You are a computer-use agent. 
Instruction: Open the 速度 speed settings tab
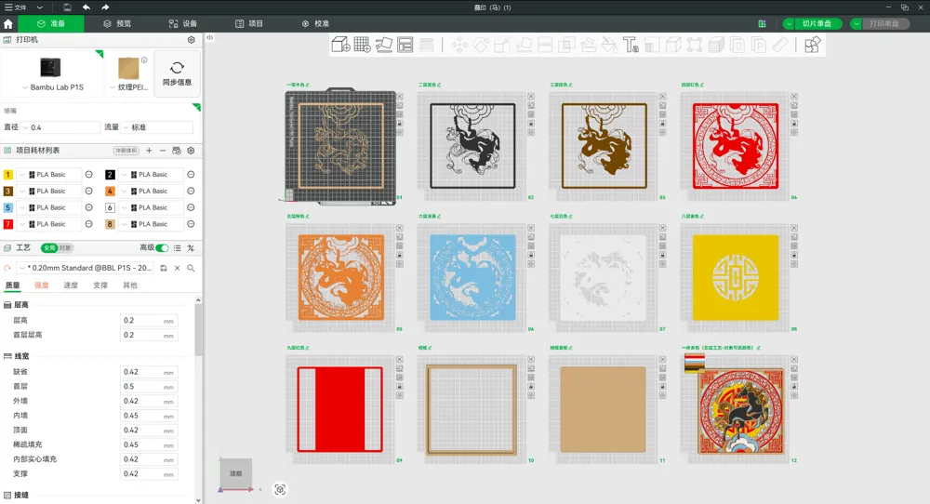(71, 285)
